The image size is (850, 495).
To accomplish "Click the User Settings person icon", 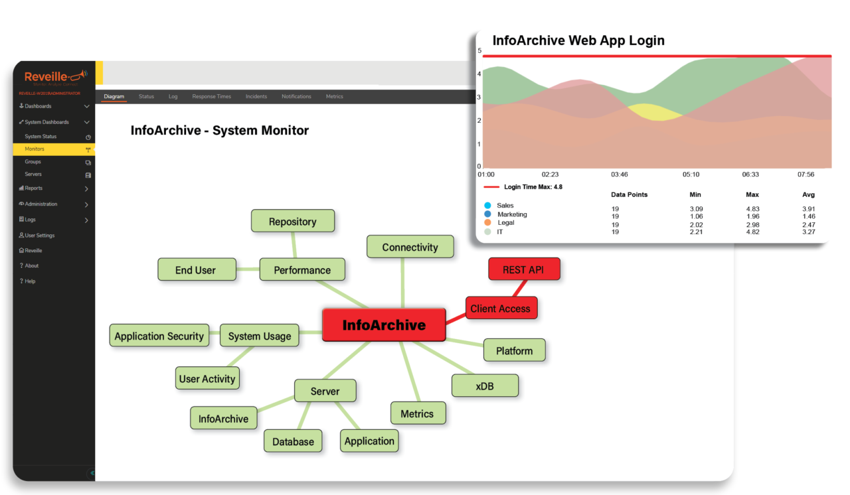I will click(21, 235).
